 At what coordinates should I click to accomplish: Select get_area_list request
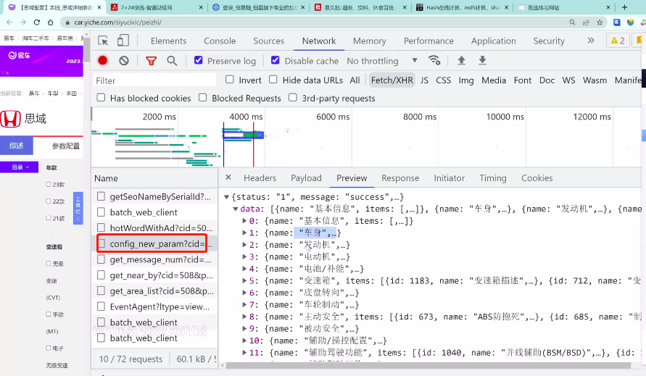click(x=154, y=291)
